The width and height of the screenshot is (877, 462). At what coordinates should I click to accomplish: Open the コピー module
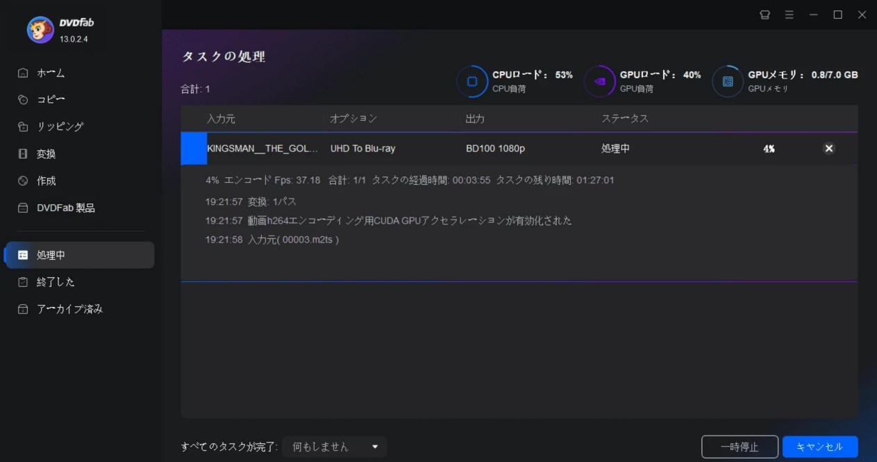[x=51, y=100]
